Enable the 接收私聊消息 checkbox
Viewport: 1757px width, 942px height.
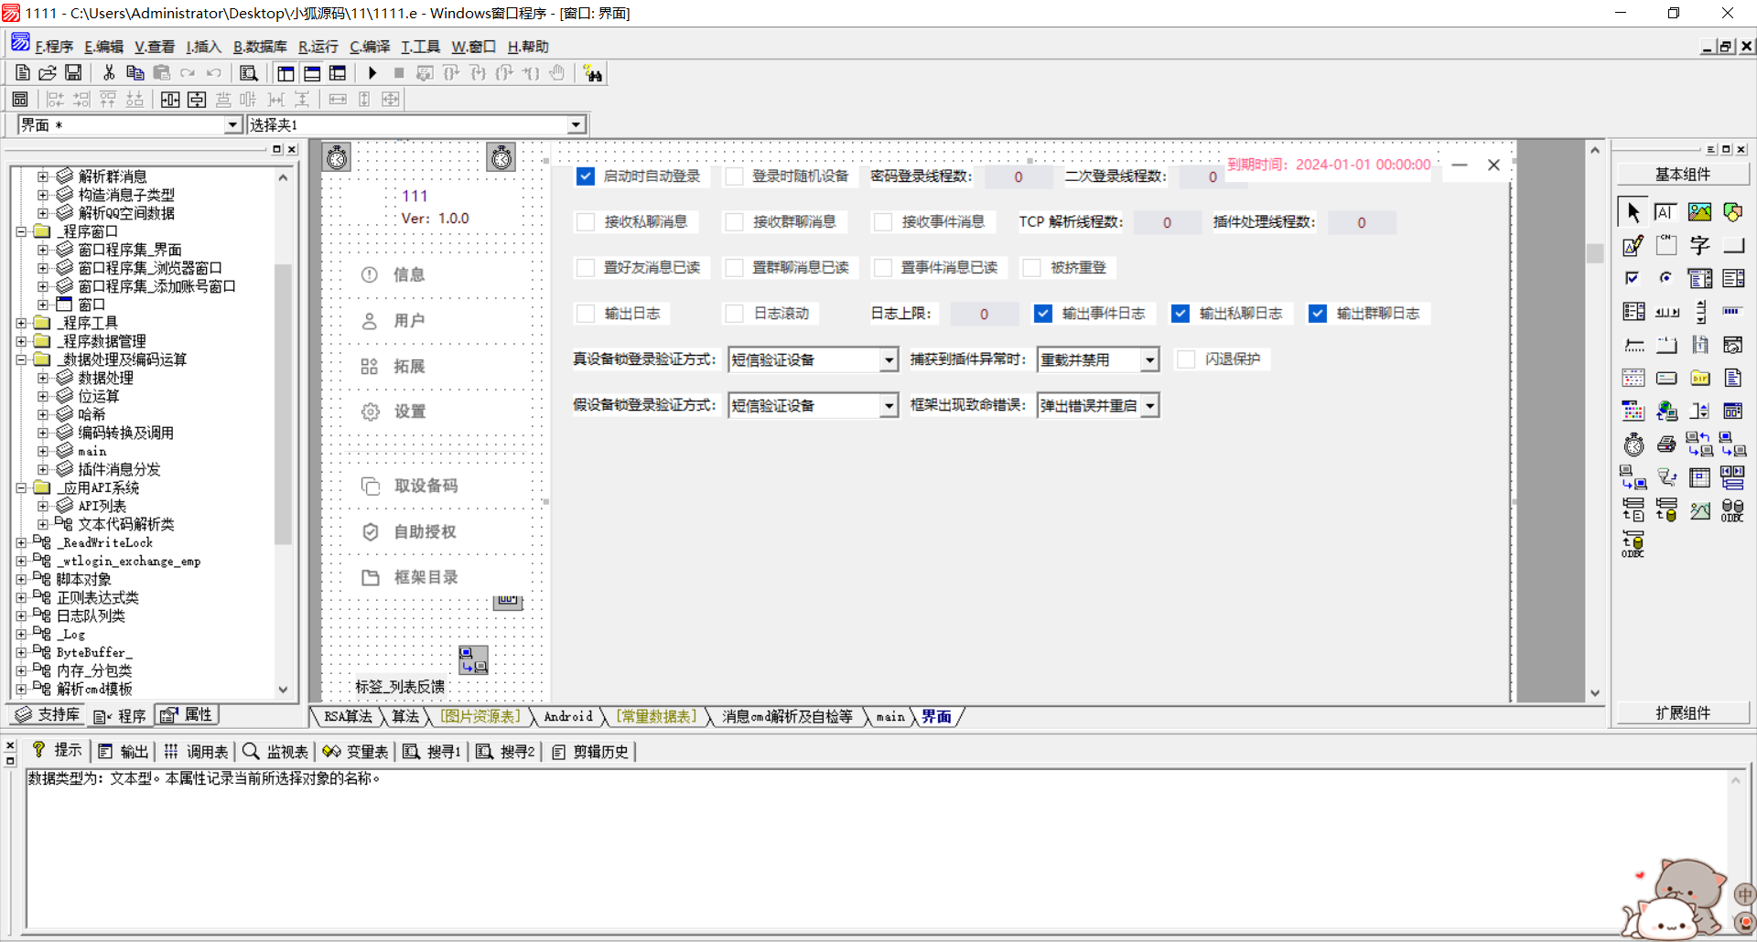pos(586,222)
